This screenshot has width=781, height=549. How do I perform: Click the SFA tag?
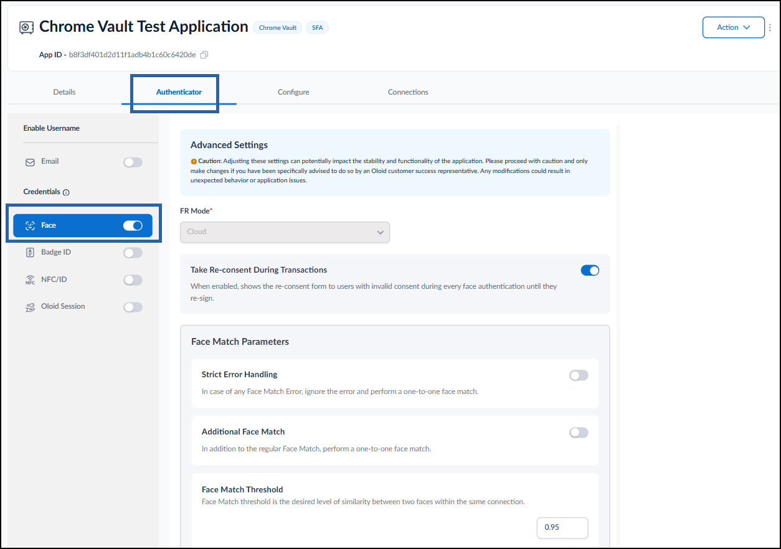tap(317, 27)
